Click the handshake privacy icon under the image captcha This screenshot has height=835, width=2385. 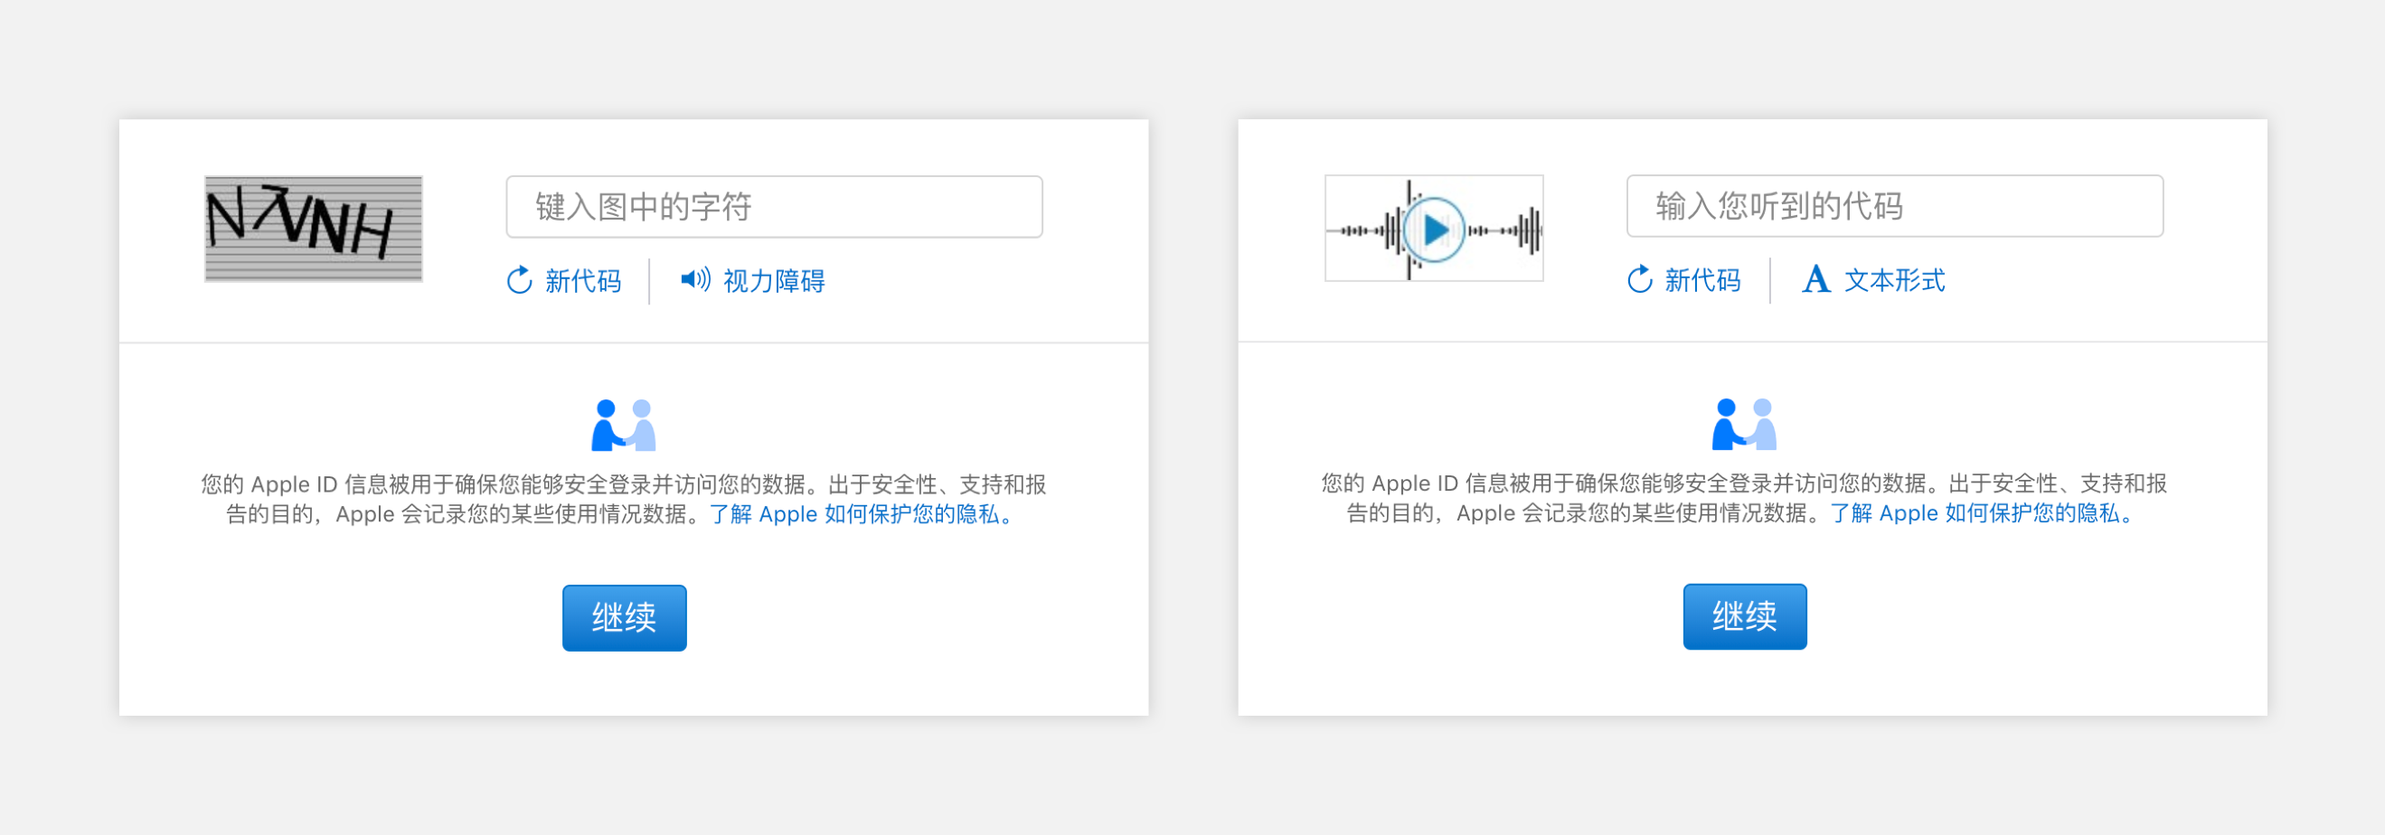coord(624,426)
